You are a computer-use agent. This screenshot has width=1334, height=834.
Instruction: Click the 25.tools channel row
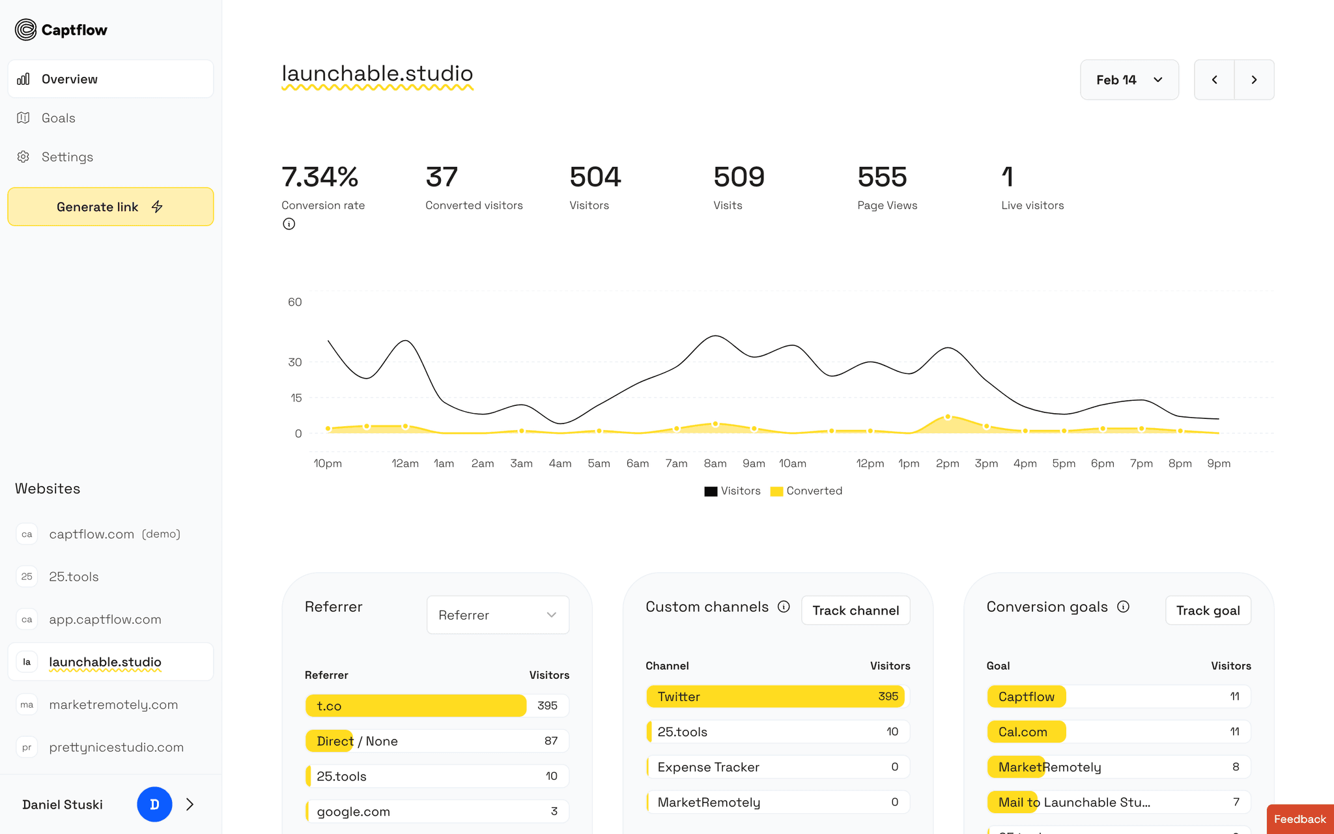point(778,732)
